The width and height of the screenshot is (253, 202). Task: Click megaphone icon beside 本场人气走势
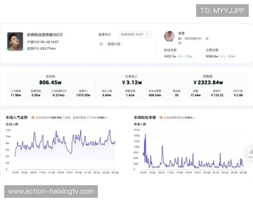pyautogui.click(x=32, y=117)
